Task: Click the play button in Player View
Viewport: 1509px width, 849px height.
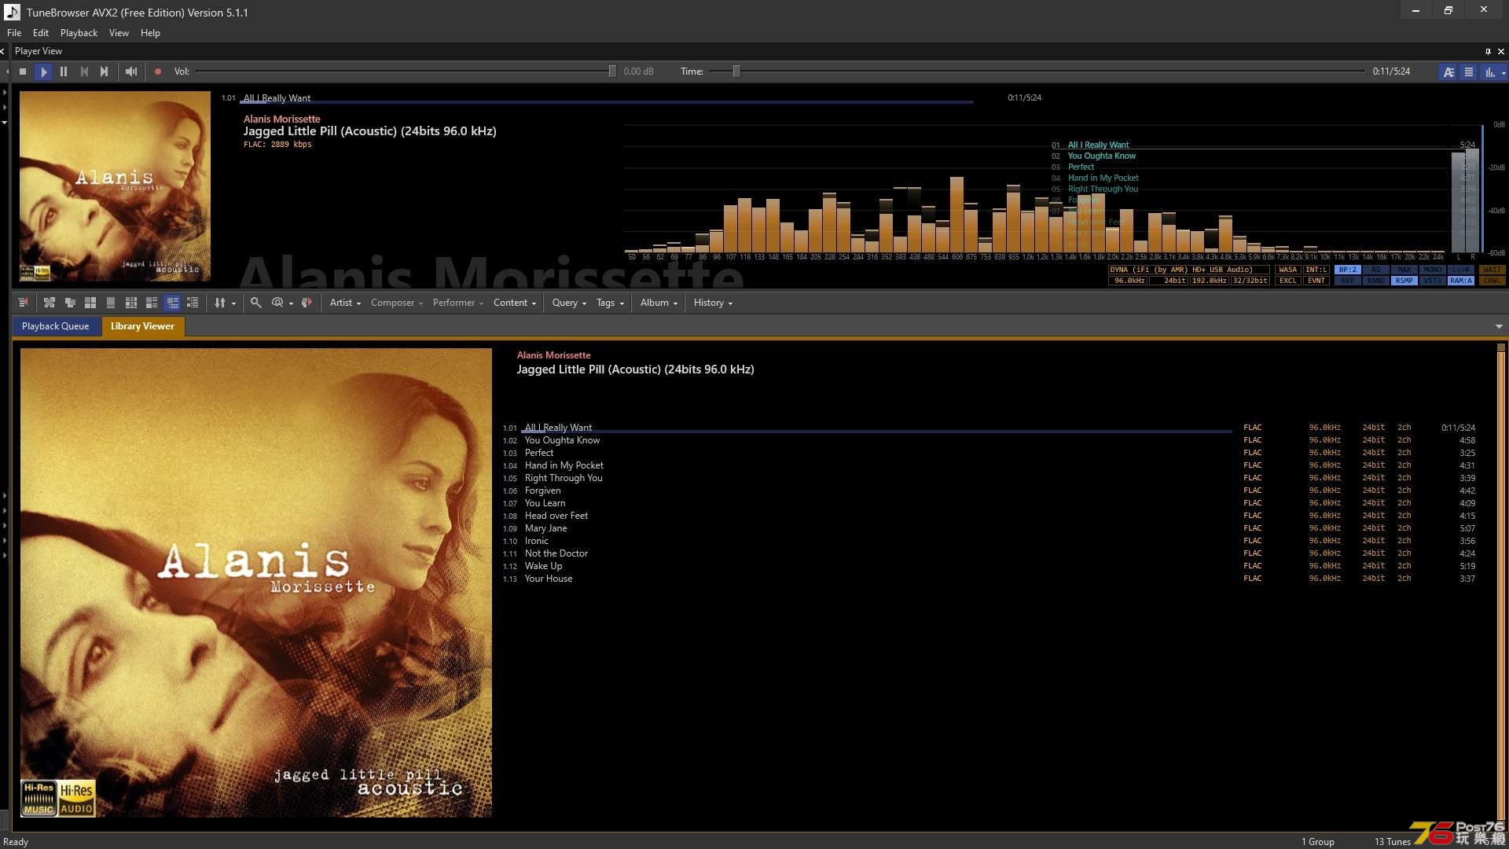Action: pos(43,72)
